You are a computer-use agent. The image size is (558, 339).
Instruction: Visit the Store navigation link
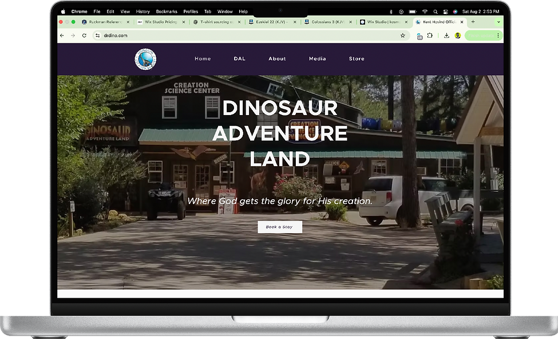[x=357, y=59]
